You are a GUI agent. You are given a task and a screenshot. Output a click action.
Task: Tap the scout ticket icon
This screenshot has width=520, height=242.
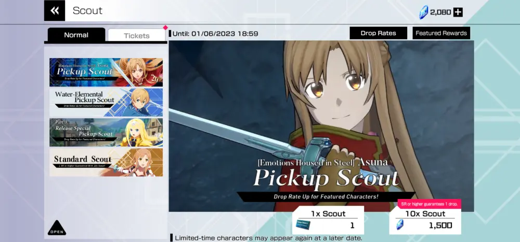point(304,225)
